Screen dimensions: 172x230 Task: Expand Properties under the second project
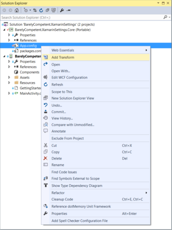pyautogui.click(x=9, y=62)
